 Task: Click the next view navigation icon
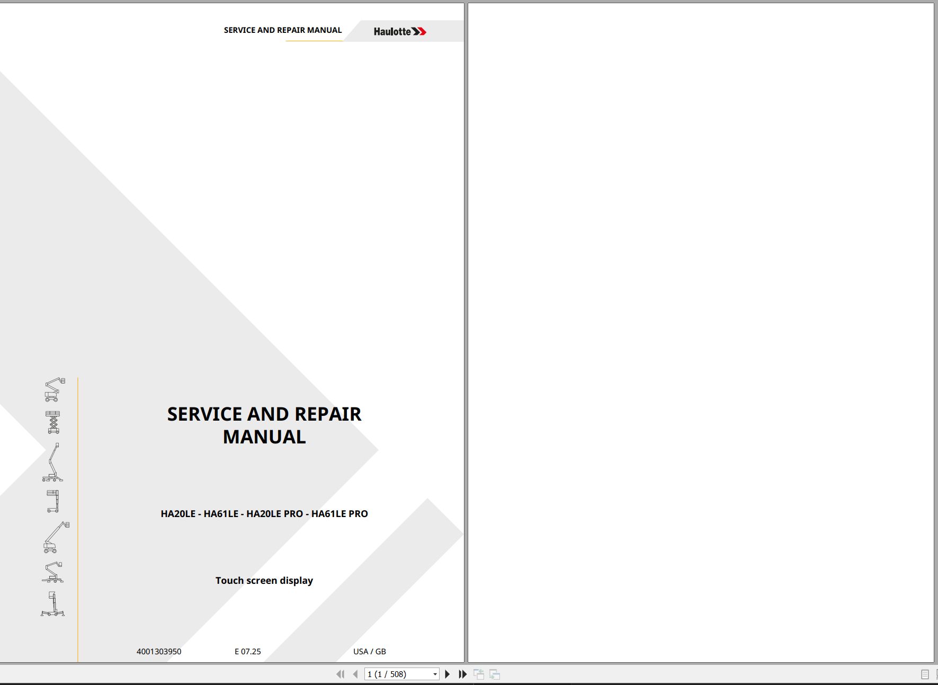(495, 674)
